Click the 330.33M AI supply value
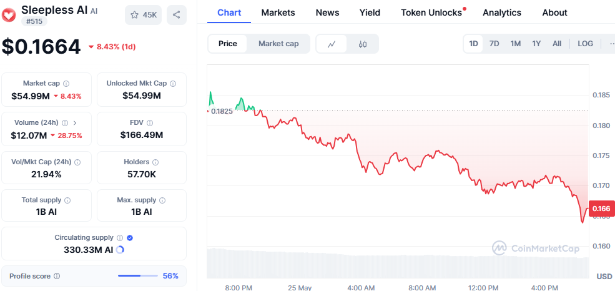 click(x=89, y=249)
